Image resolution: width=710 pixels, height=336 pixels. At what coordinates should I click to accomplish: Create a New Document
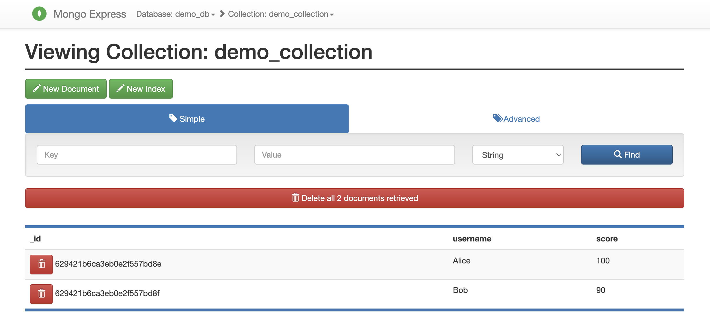(66, 89)
